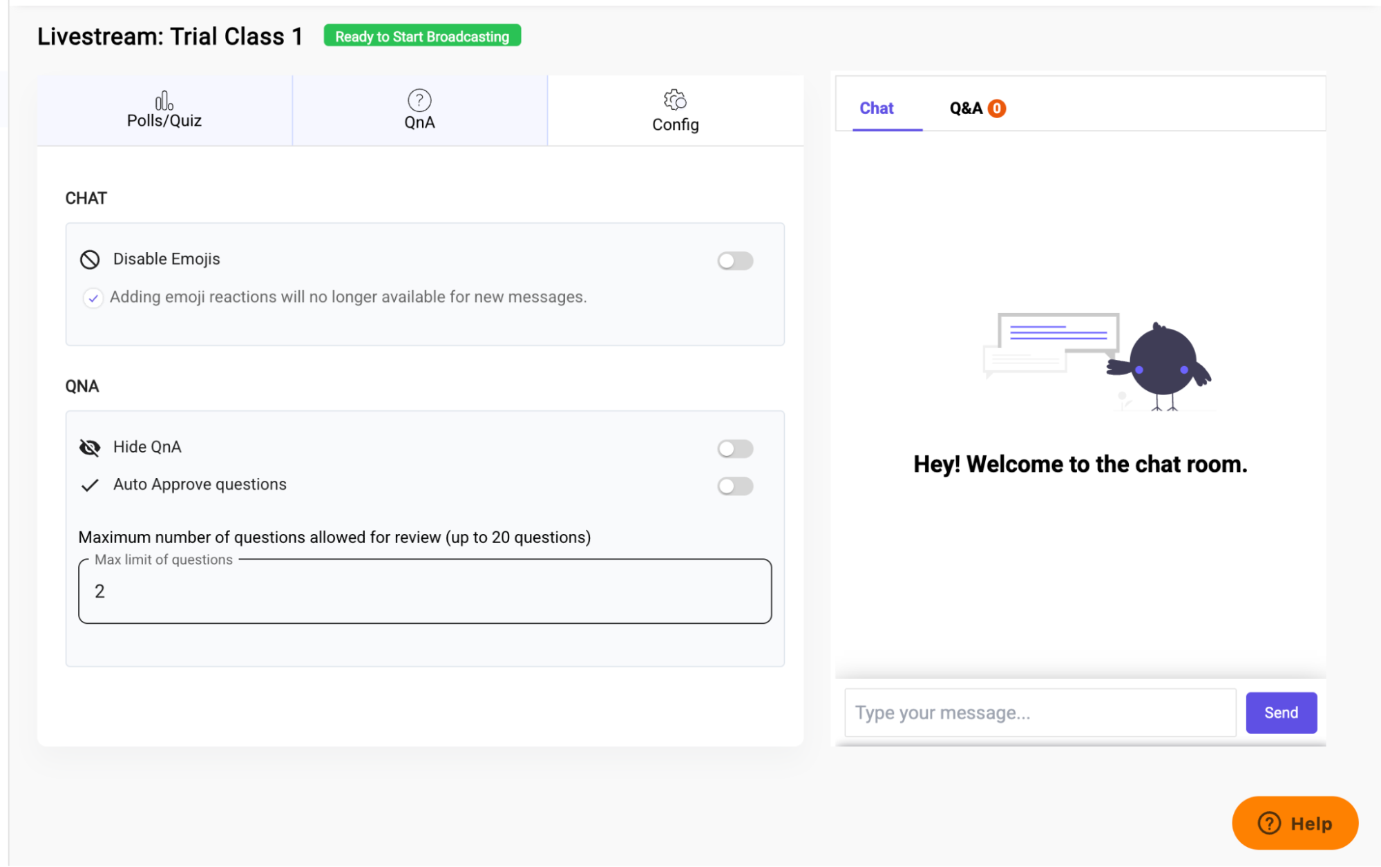The image size is (1381, 867).
Task: Focus the Max limit of questions field
Action: click(x=425, y=591)
